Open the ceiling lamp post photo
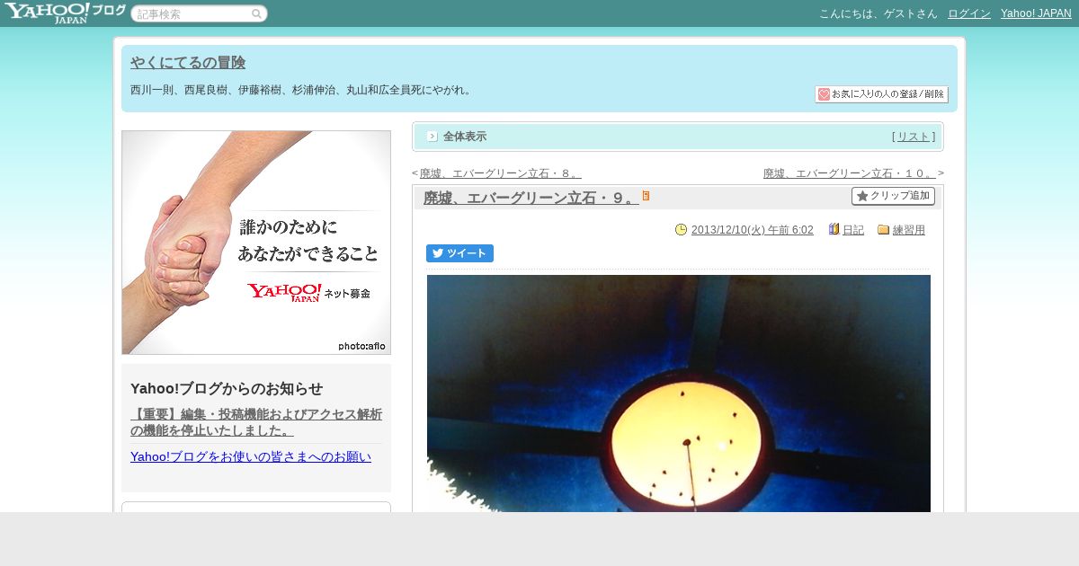 coord(679,394)
